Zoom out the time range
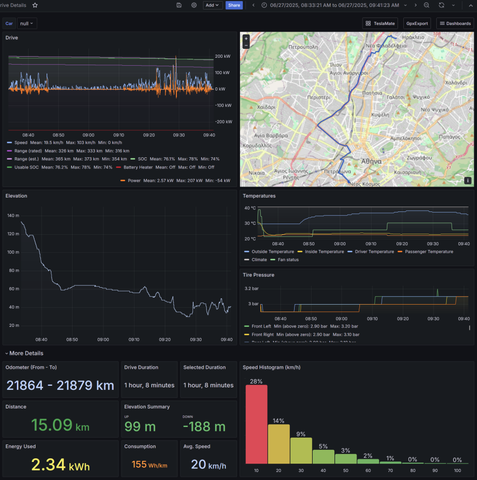Screen dimensions: 477x480 pos(427,5)
